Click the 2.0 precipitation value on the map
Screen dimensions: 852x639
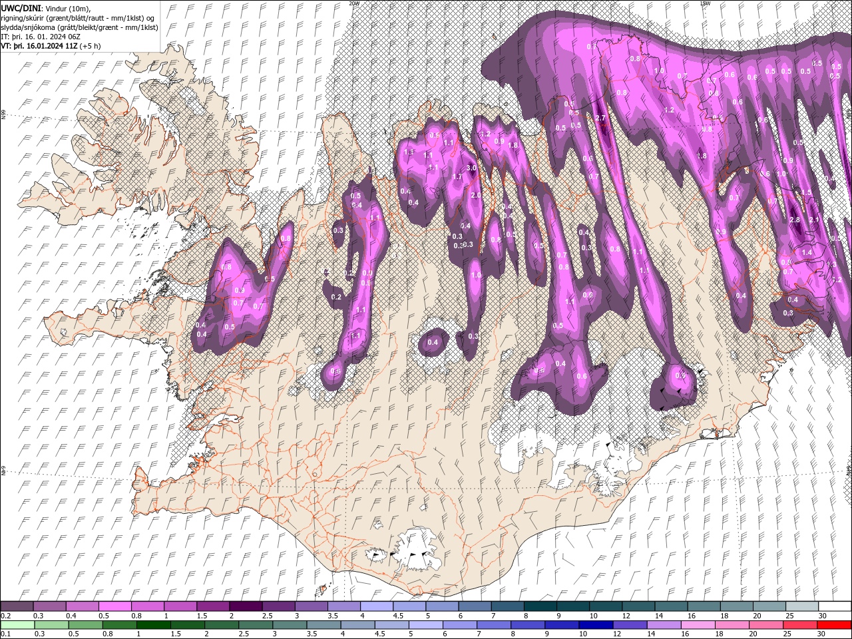[x=476, y=196]
